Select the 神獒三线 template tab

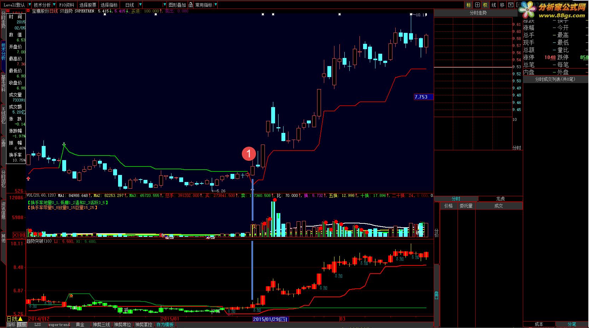tap(101, 324)
